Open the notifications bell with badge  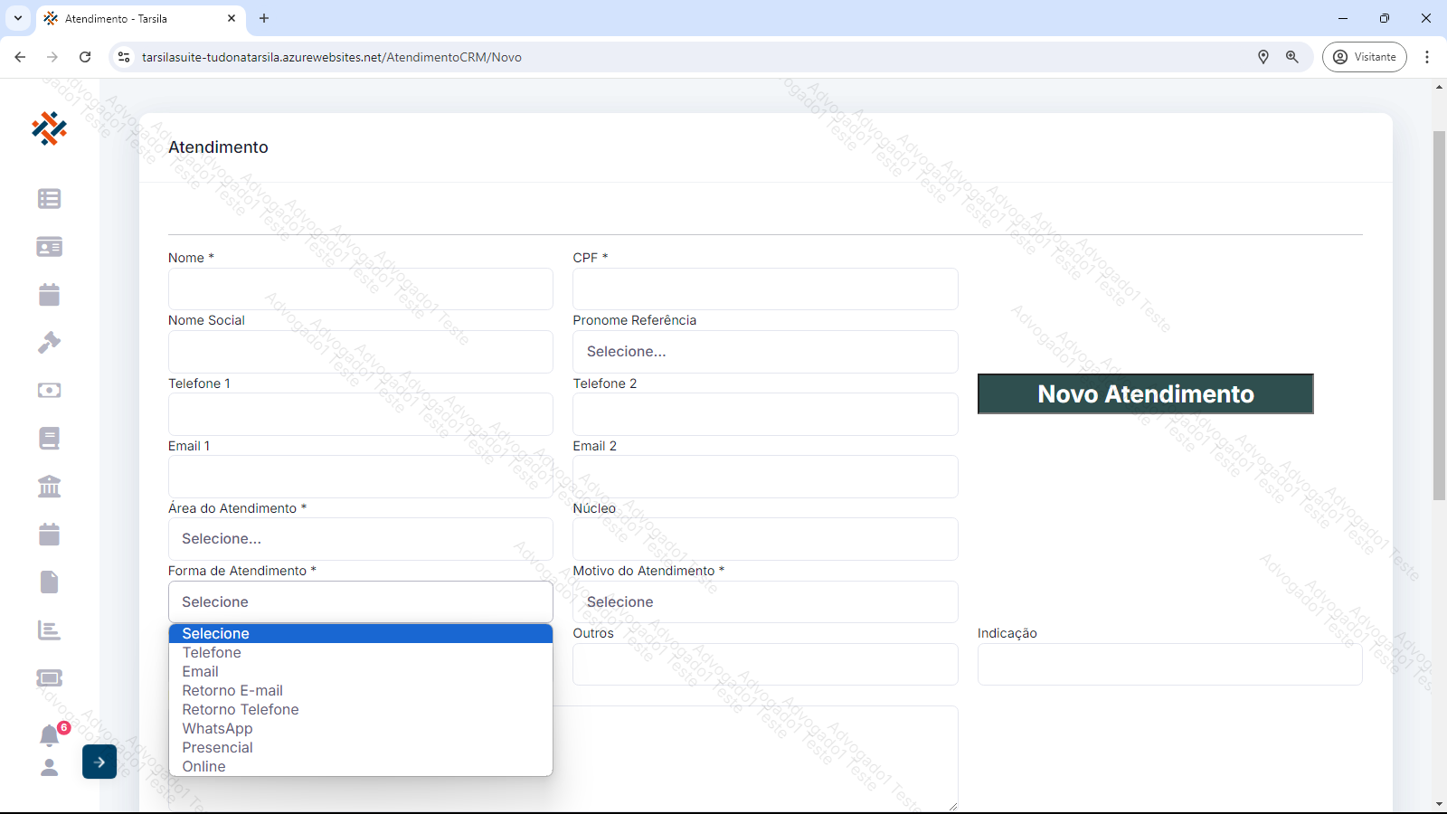pos(49,735)
